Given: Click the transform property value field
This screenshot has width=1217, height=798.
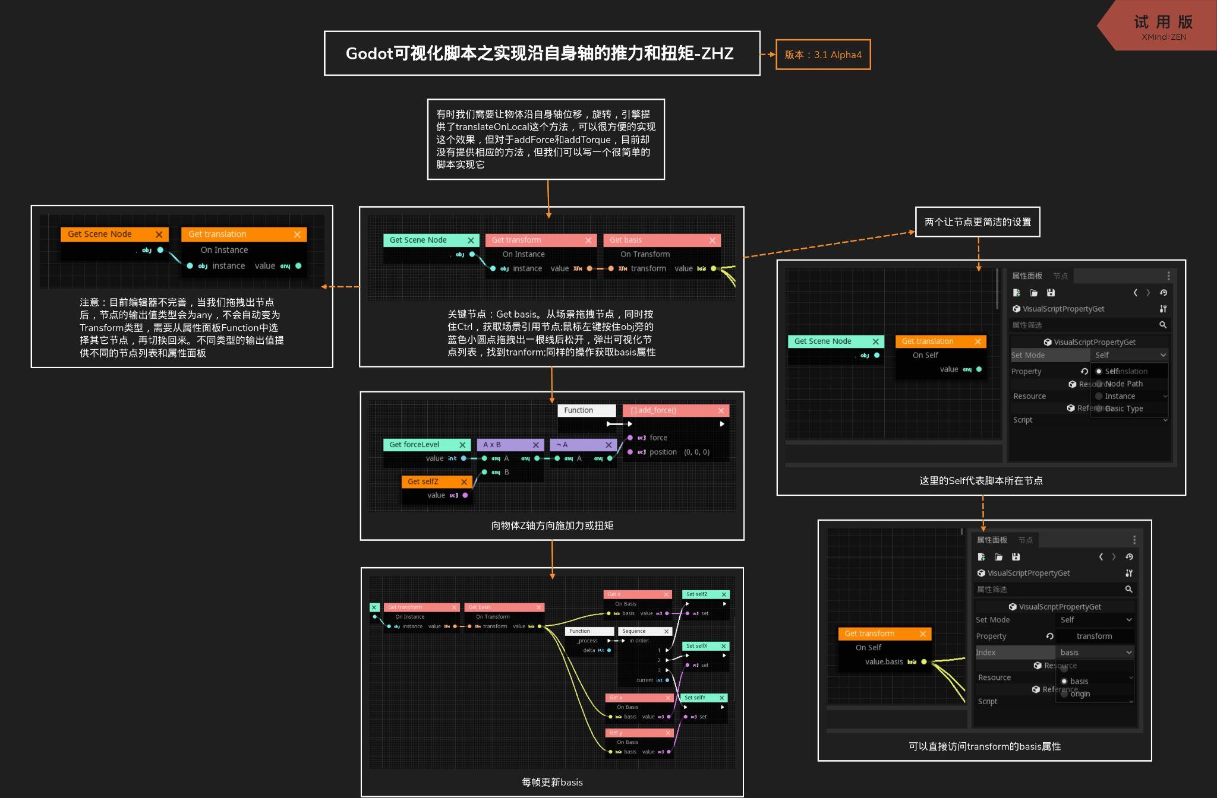Looking at the screenshot, I should tap(1095, 636).
